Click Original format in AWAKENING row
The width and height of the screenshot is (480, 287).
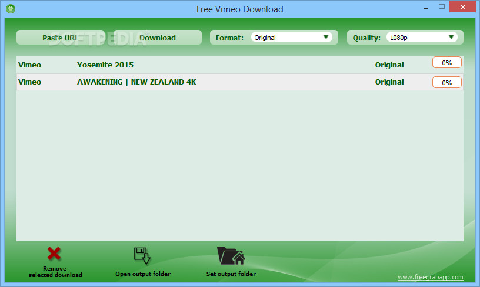pos(389,82)
